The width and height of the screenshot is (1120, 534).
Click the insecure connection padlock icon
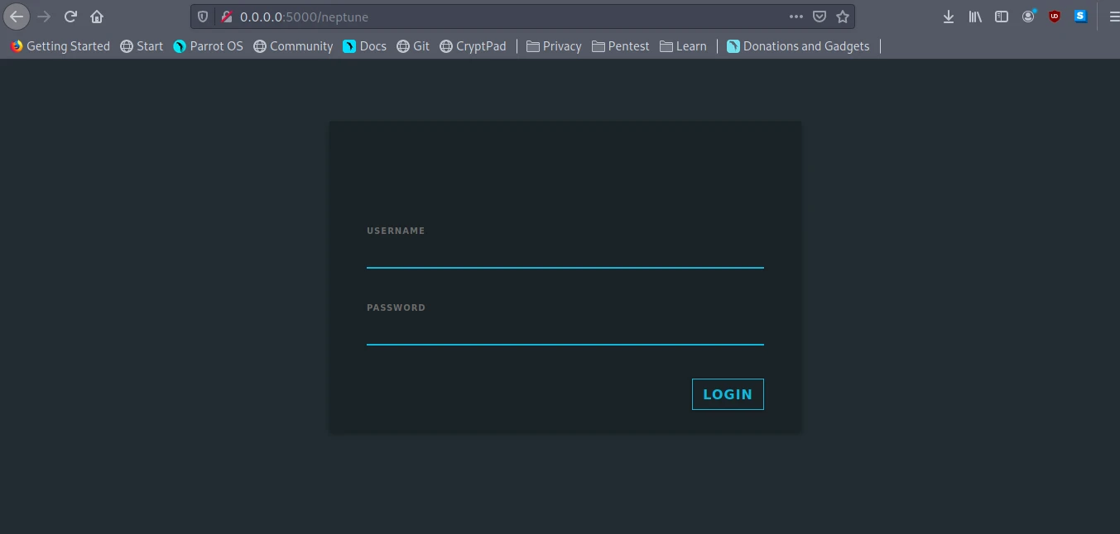[x=226, y=17]
